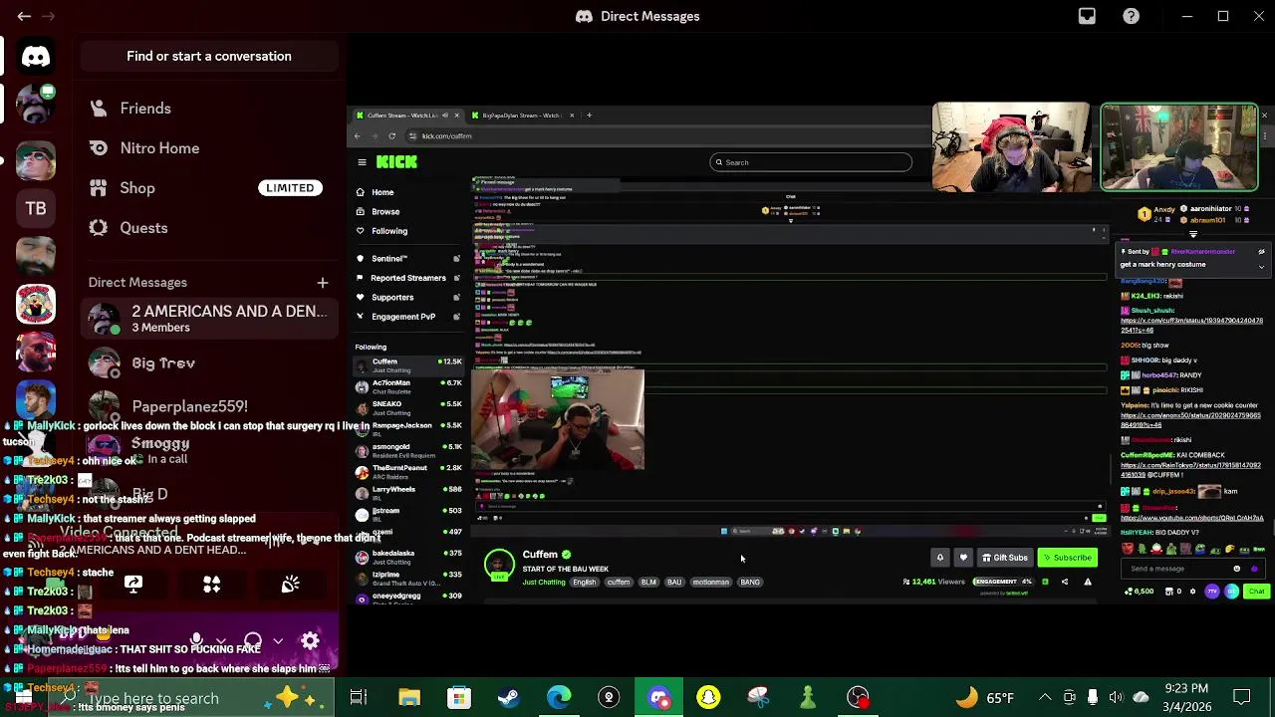Click the right-hand webcam thumbnail with green border
Viewport: 1275px width, 717px height.
pyautogui.click(x=1179, y=147)
